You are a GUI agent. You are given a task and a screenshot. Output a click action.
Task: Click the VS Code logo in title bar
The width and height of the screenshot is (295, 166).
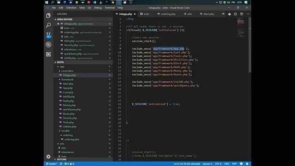coord(47,8)
